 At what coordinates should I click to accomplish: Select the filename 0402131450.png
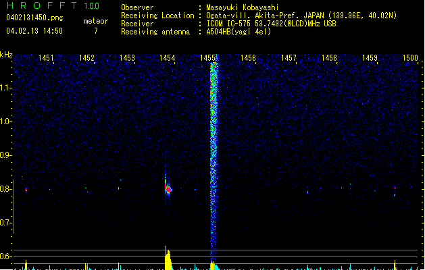(x=34, y=18)
